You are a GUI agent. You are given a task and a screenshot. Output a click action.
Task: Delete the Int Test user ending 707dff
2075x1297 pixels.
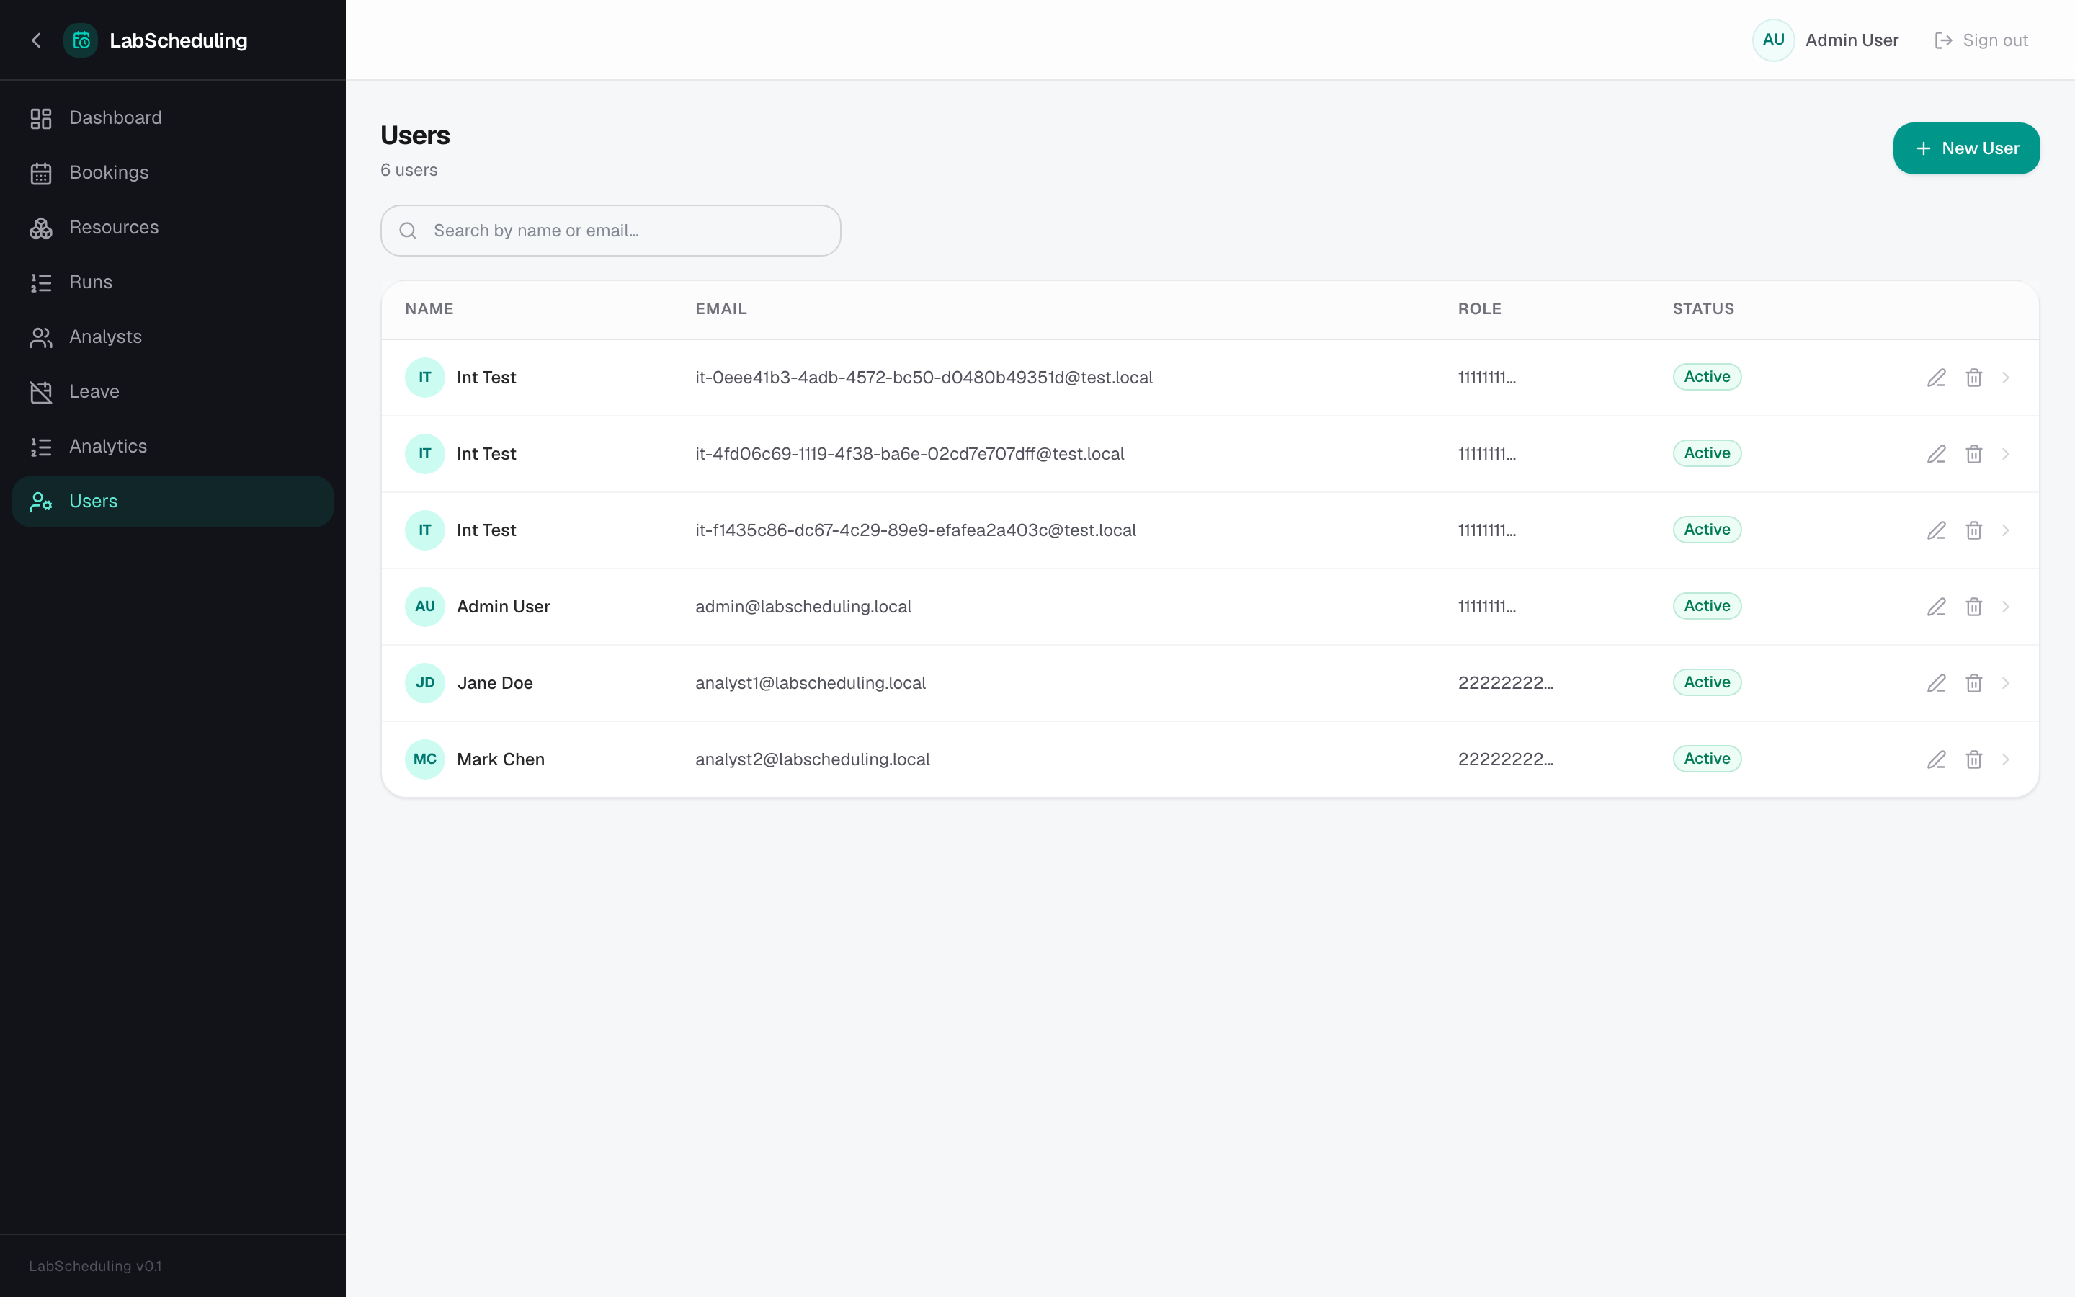coord(1974,454)
